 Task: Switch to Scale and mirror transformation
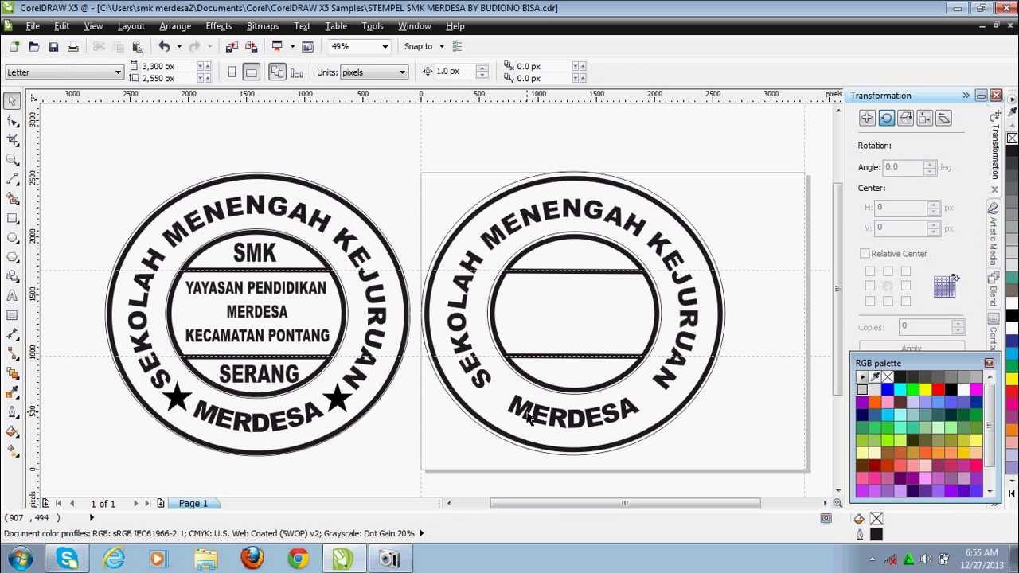click(905, 118)
